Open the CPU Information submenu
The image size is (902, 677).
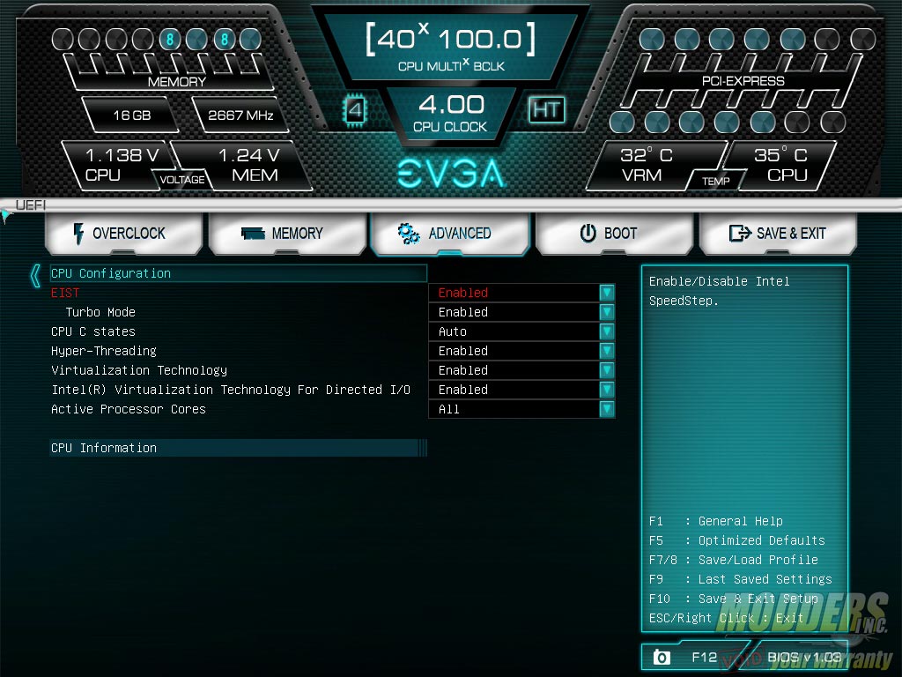(x=238, y=448)
